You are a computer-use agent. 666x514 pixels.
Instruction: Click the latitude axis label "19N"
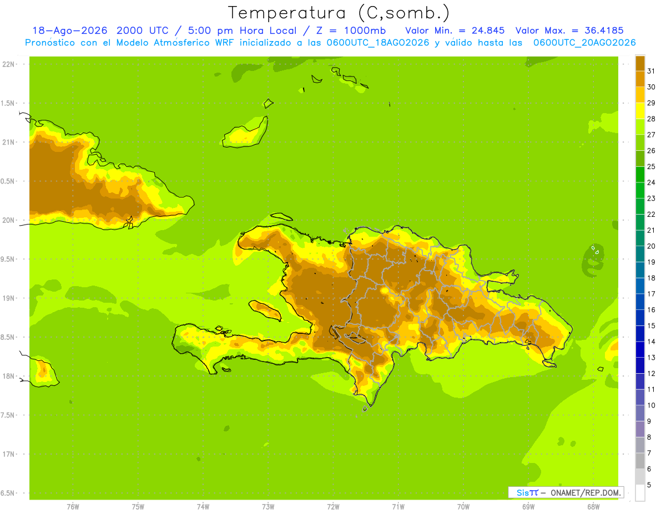[8, 298]
